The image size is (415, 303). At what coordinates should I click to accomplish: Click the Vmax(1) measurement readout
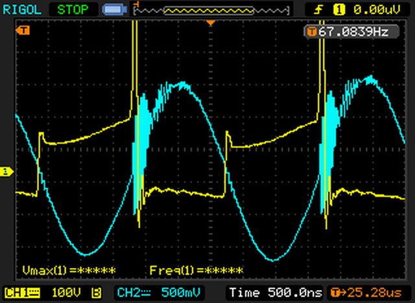(69, 270)
